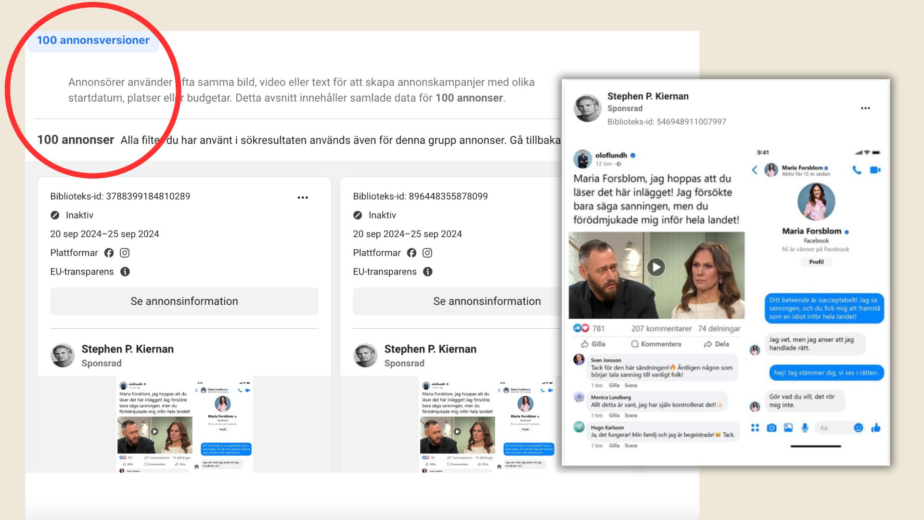This screenshot has width=924, height=520.
Task: Click EU-transparens info icon on first ad
Action: 125,272
